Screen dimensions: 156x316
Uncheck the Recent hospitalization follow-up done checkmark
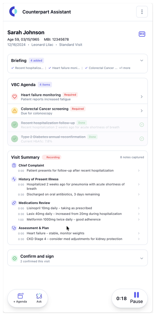(142, 125)
